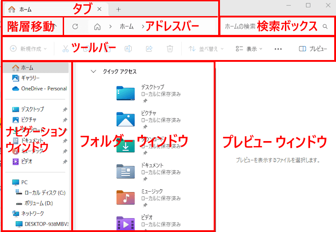
Task: Open the ビデオ folder icon in the main pane
Action: click(x=125, y=223)
